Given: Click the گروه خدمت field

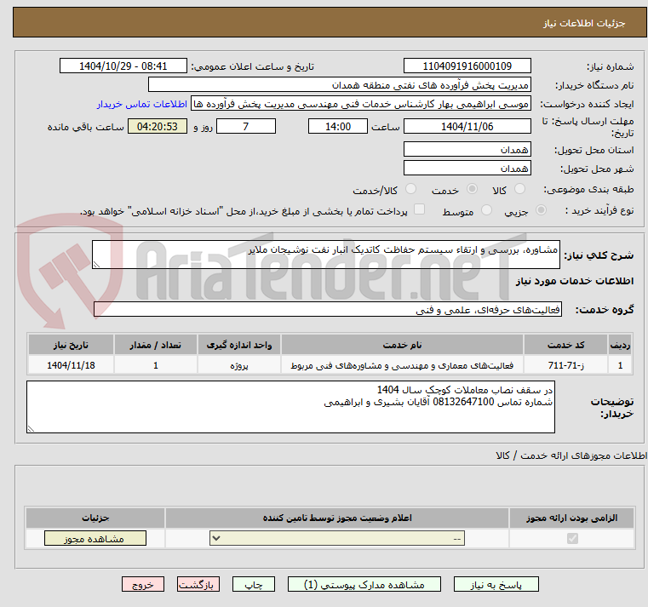Looking at the screenshot, I should 328,310.
